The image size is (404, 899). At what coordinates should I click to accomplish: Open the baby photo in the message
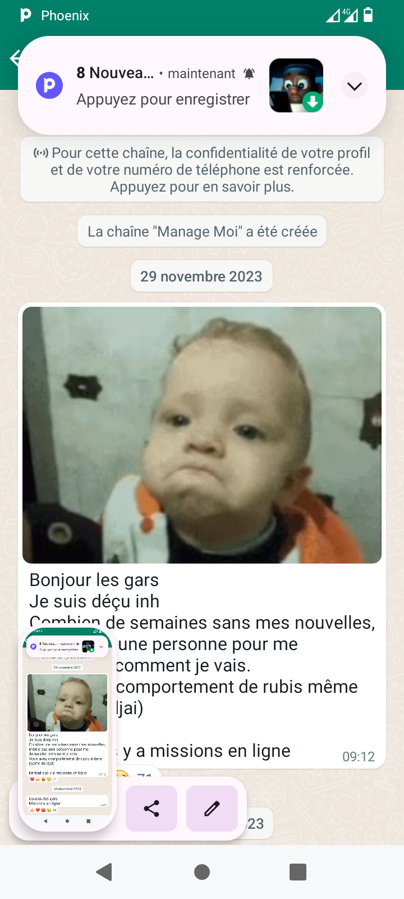pyautogui.click(x=202, y=435)
